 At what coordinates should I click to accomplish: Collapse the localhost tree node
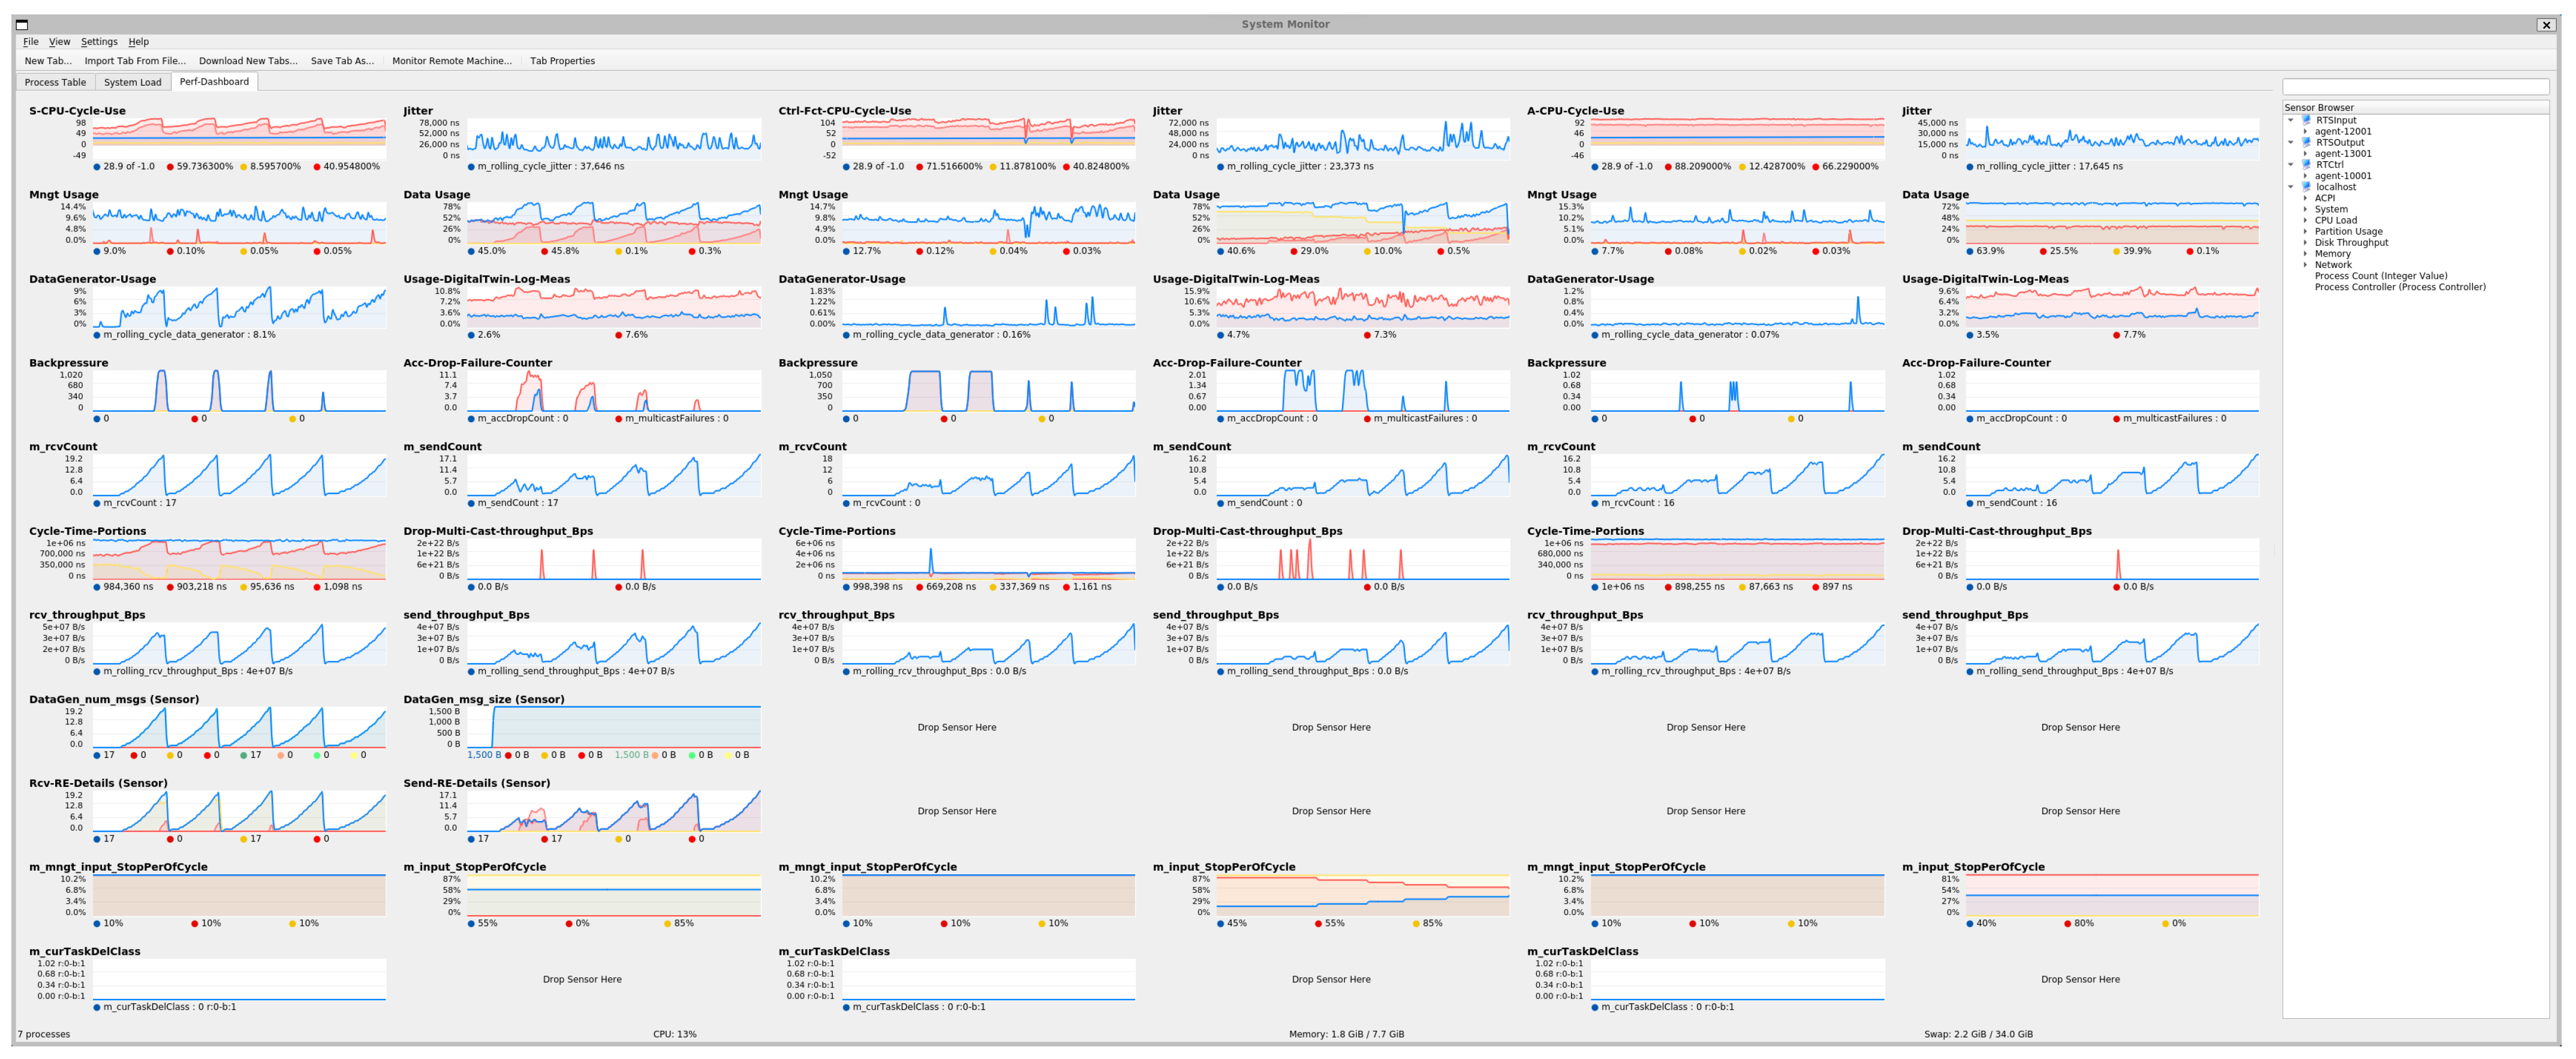pos(2291,187)
